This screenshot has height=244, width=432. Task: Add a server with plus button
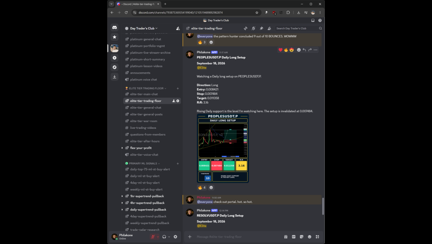(114, 58)
